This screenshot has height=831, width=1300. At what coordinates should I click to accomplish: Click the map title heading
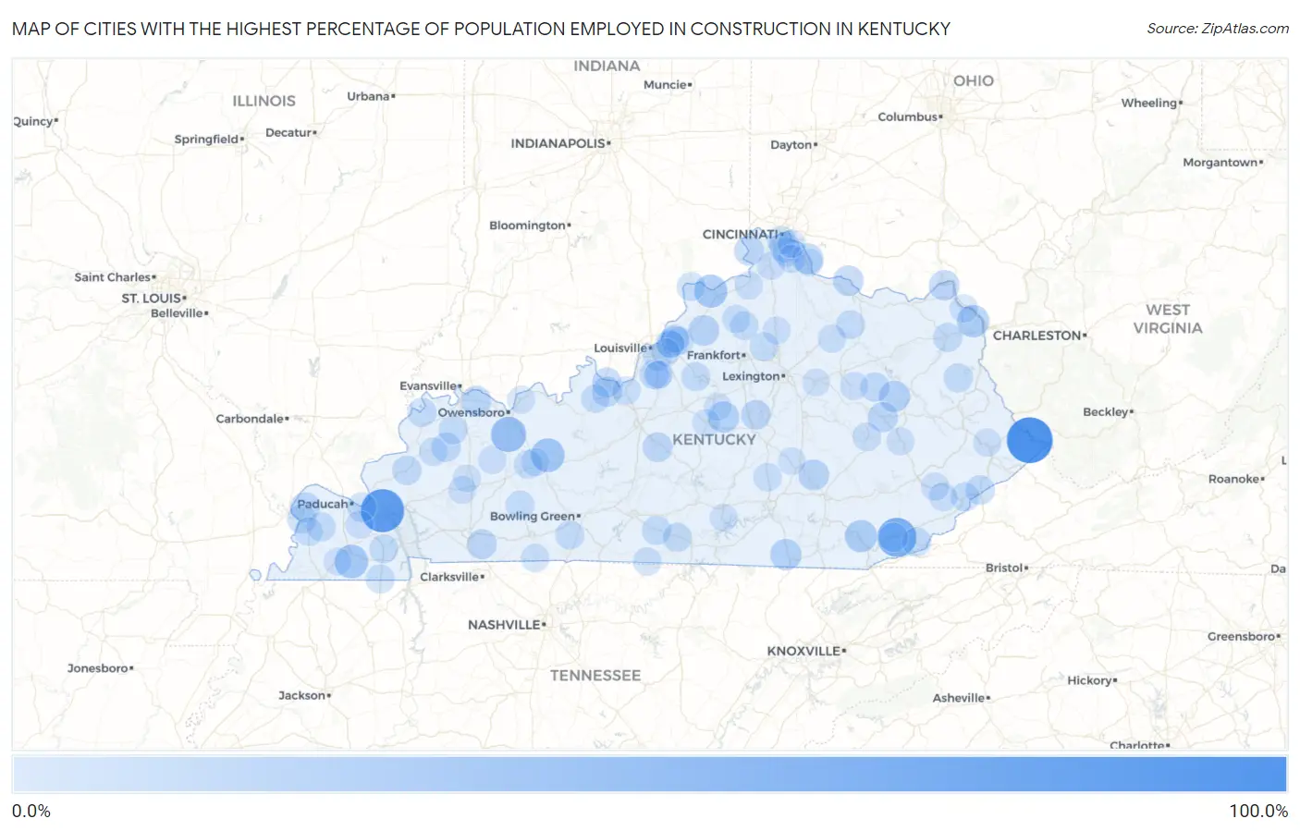[481, 29]
